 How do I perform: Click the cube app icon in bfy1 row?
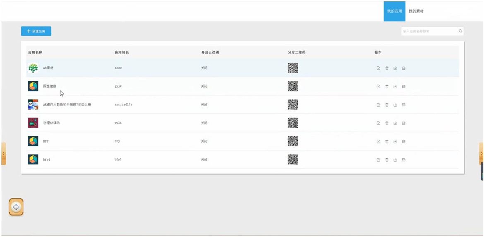coord(33,160)
